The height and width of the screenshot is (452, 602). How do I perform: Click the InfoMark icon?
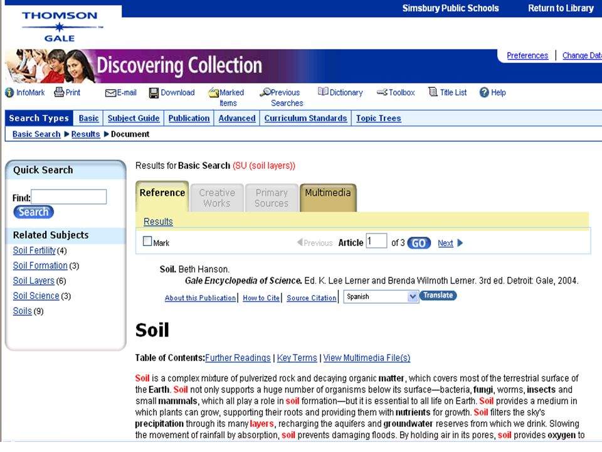pyautogui.click(x=9, y=93)
